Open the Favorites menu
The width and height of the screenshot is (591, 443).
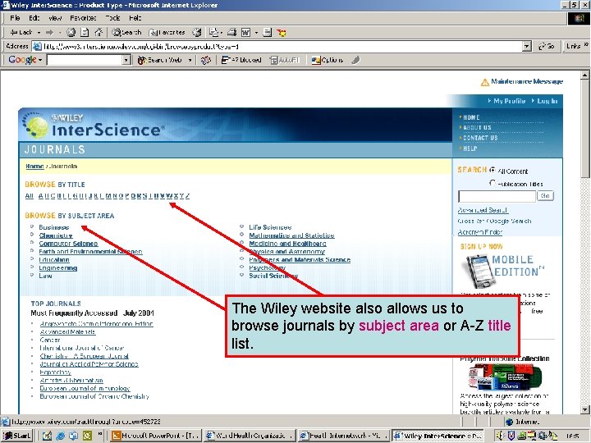click(x=83, y=18)
